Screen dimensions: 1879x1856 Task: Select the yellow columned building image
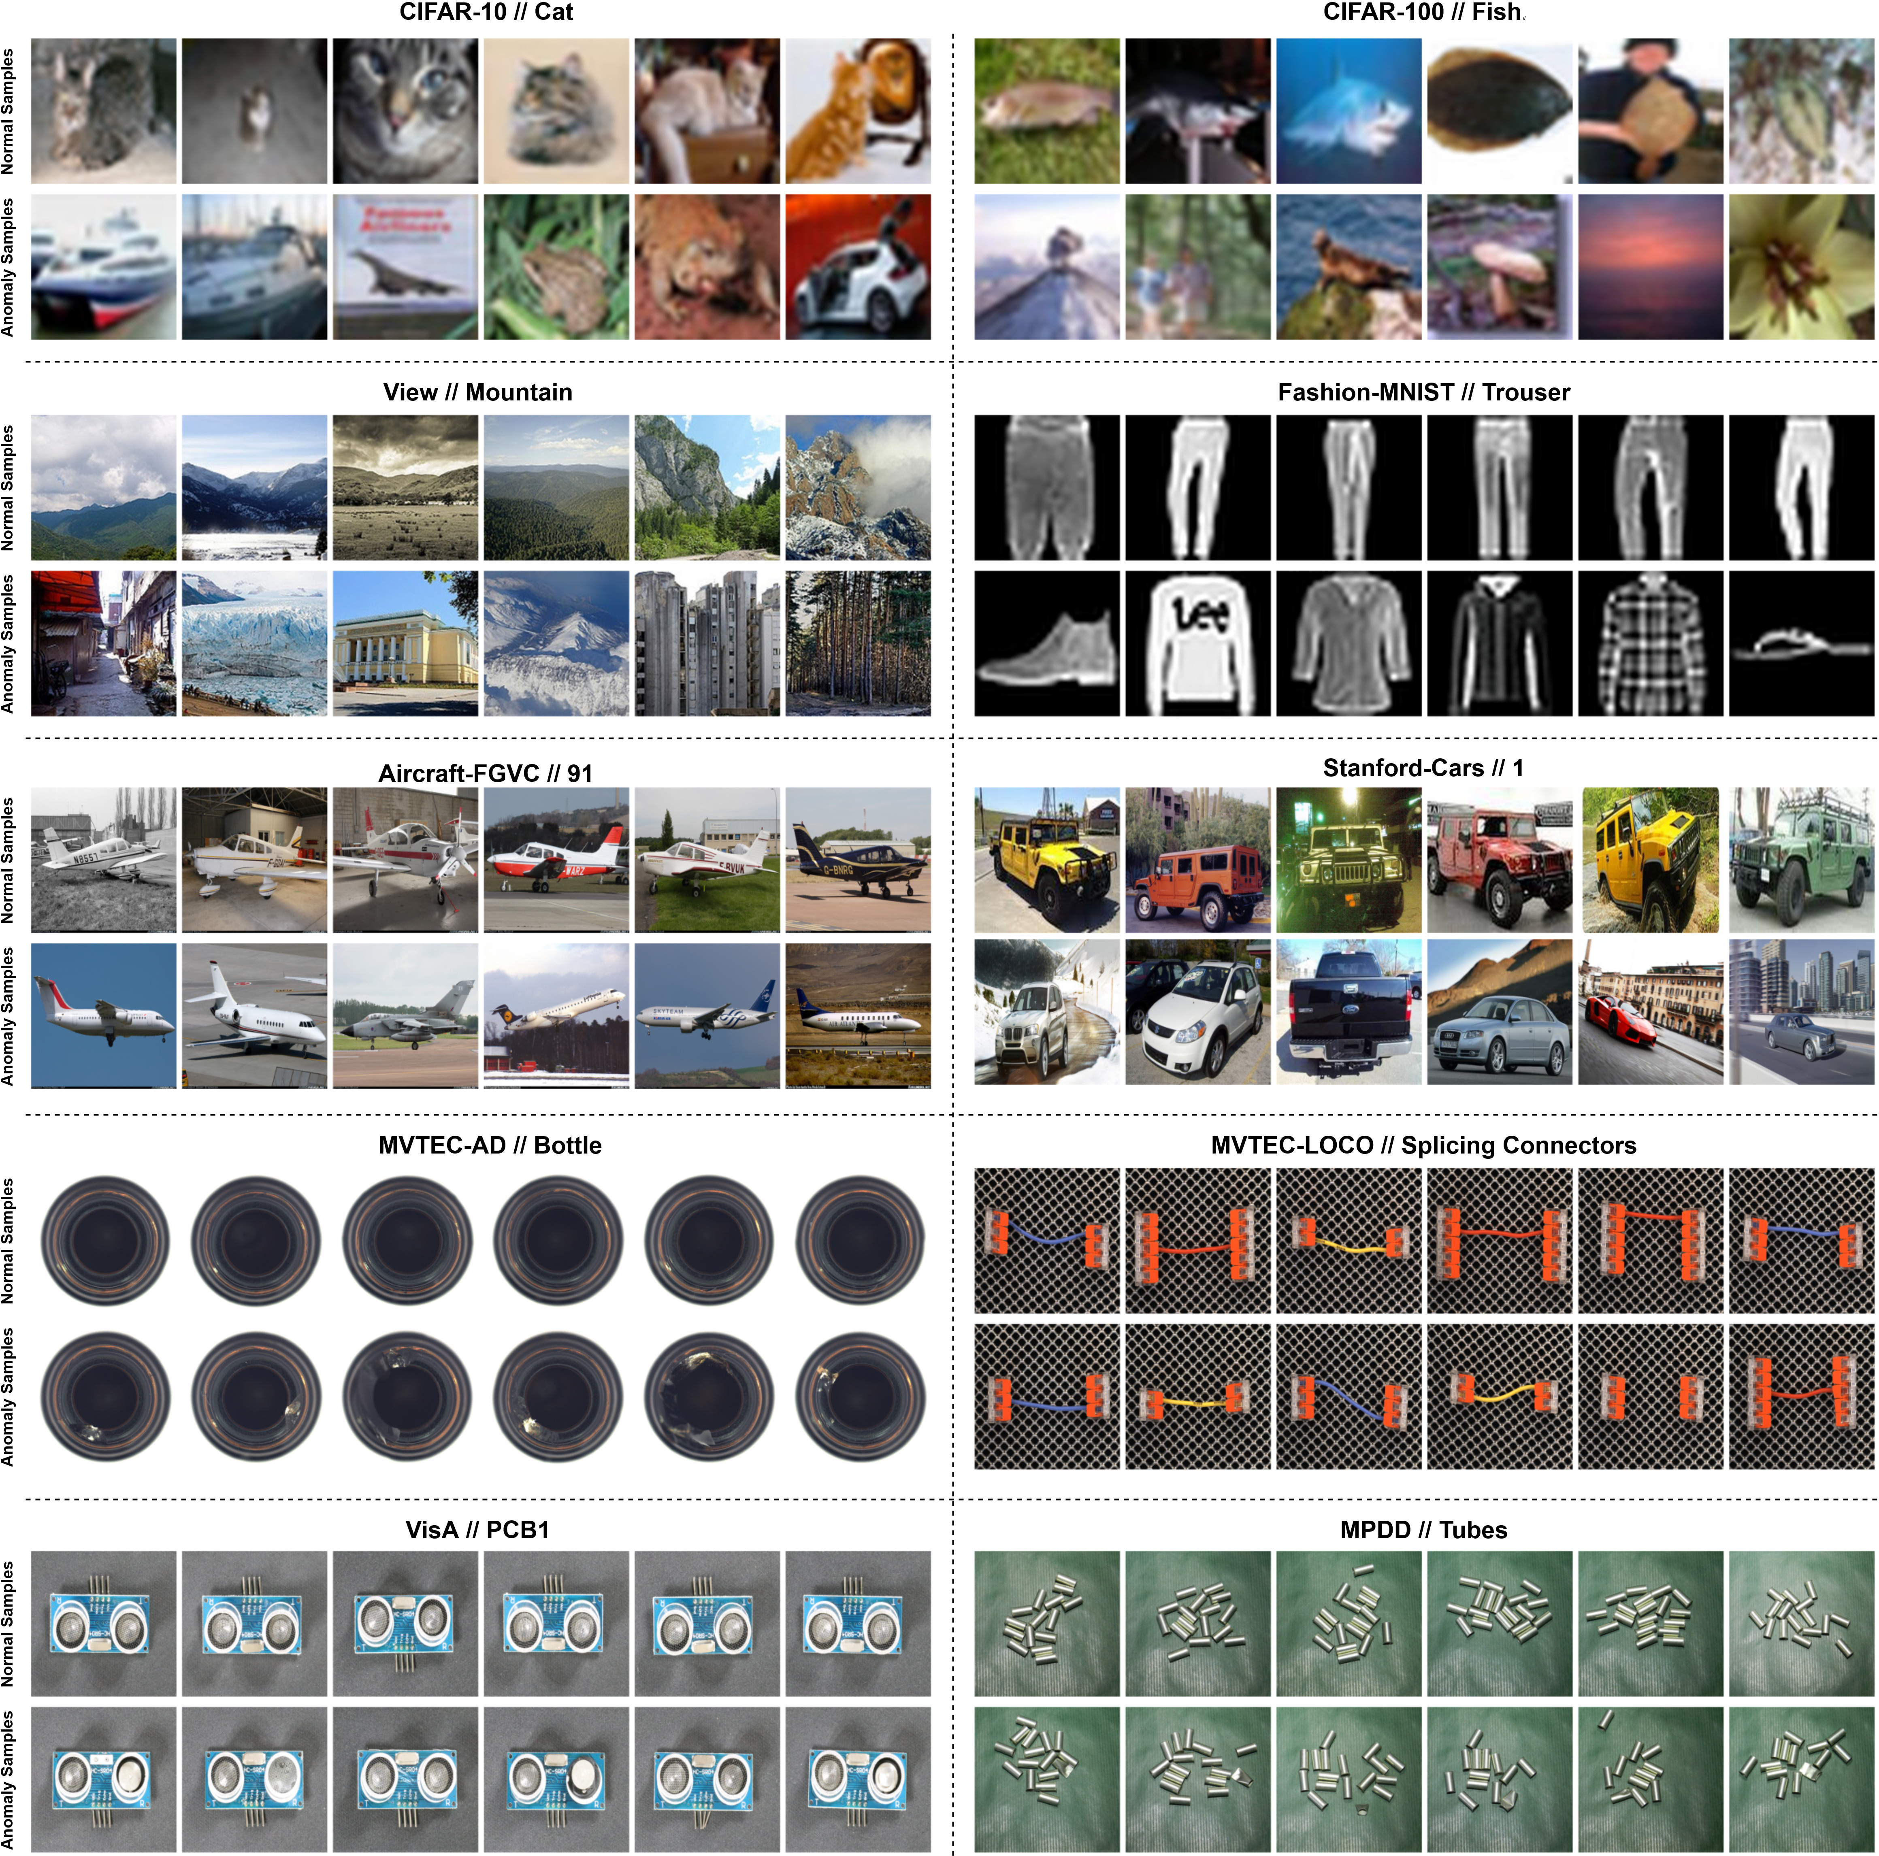(405, 644)
